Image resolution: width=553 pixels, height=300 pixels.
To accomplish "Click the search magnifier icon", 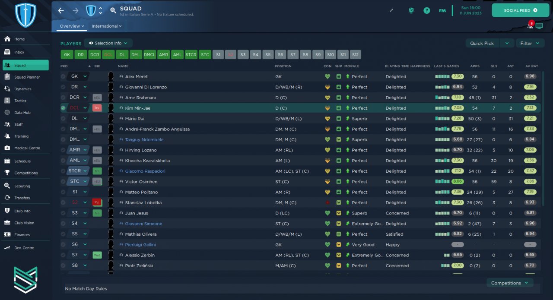I will point(113,10).
